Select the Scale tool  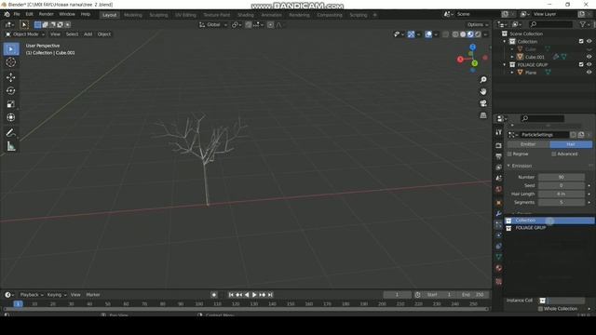point(11,103)
